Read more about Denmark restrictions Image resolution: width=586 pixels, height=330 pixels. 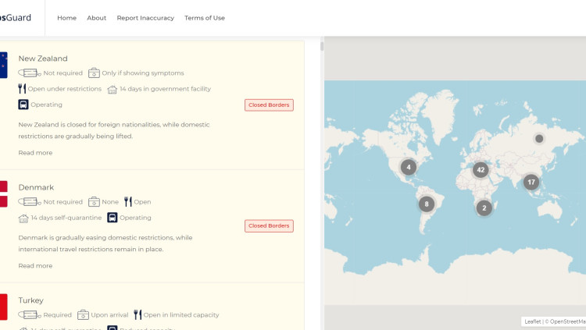click(35, 266)
